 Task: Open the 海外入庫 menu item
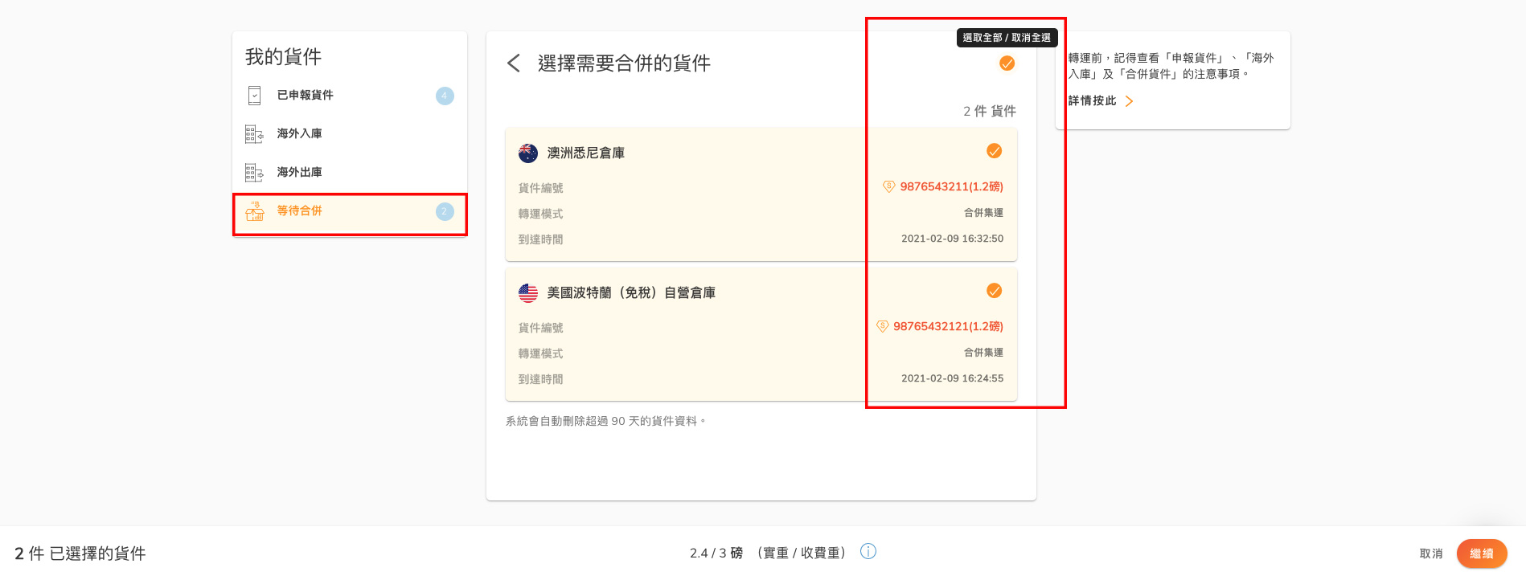(300, 134)
